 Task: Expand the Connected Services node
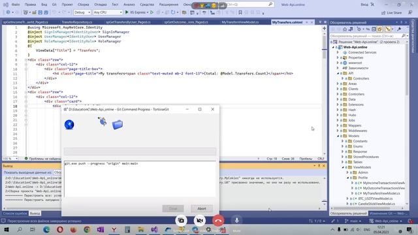338,52
